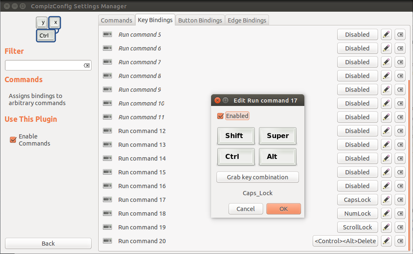The width and height of the screenshot is (413, 254).
Task: Switch to the Commands tab
Action: pyautogui.click(x=117, y=20)
